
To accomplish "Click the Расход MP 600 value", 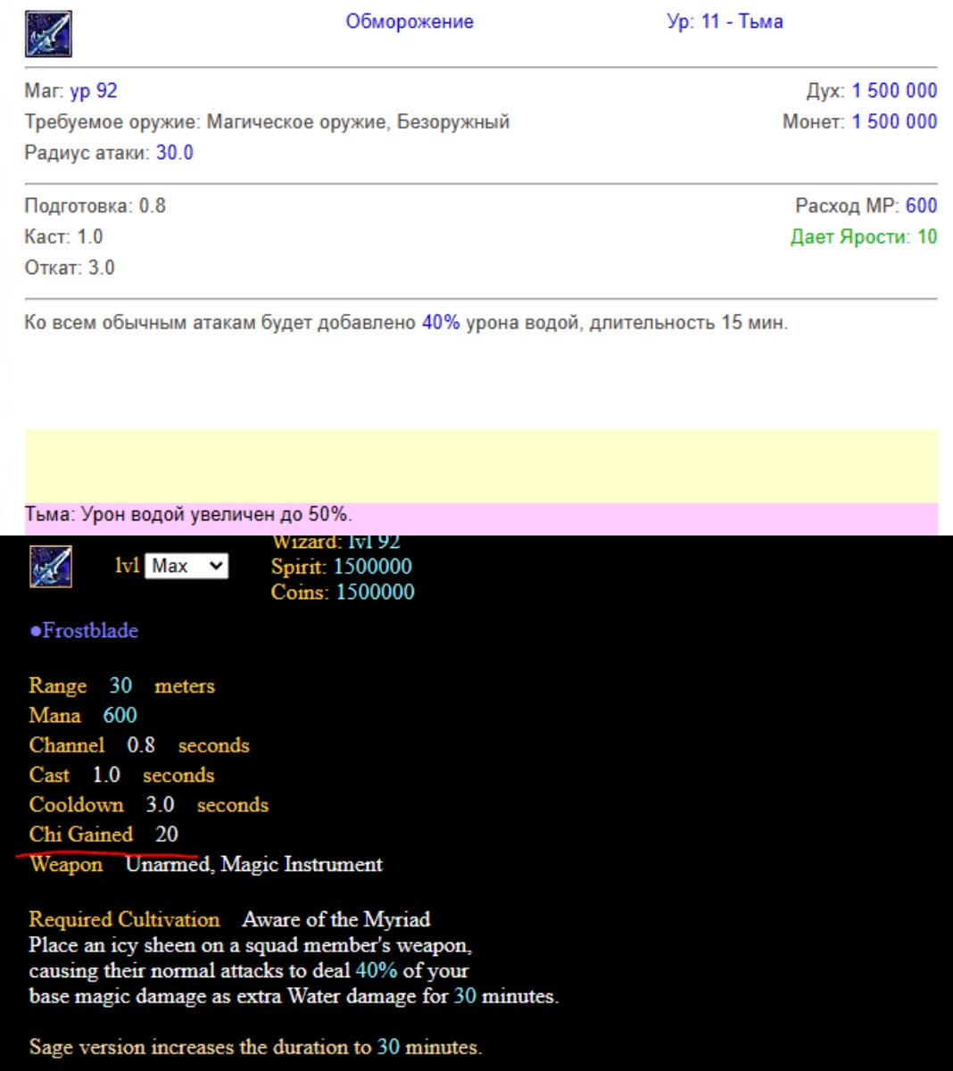I will point(921,205).
